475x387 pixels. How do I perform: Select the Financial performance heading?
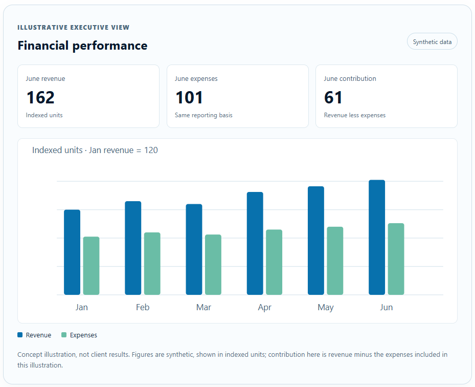82,46
